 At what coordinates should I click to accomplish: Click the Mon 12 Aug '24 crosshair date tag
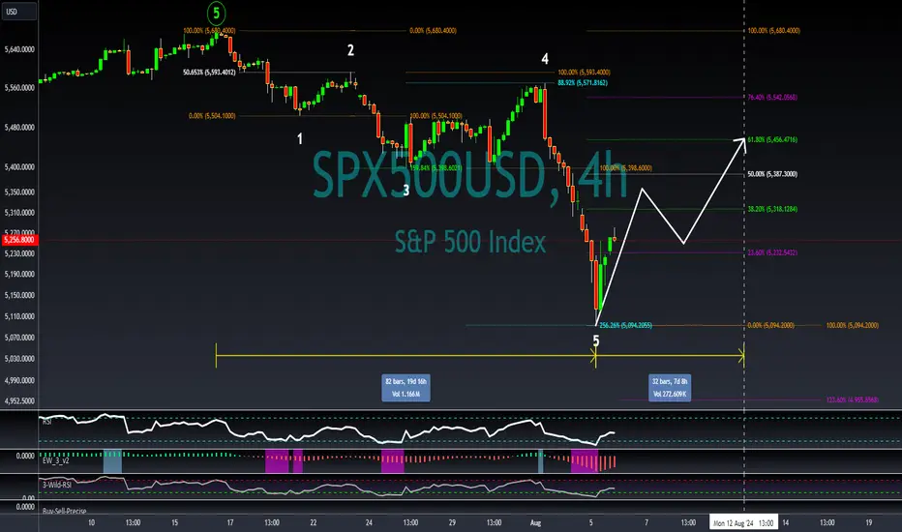[744, 522]
